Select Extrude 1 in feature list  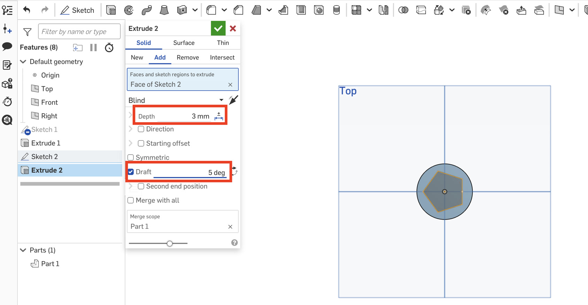[46, 143]
